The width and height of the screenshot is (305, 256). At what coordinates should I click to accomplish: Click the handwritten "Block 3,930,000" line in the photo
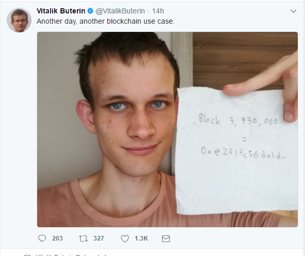238,121
